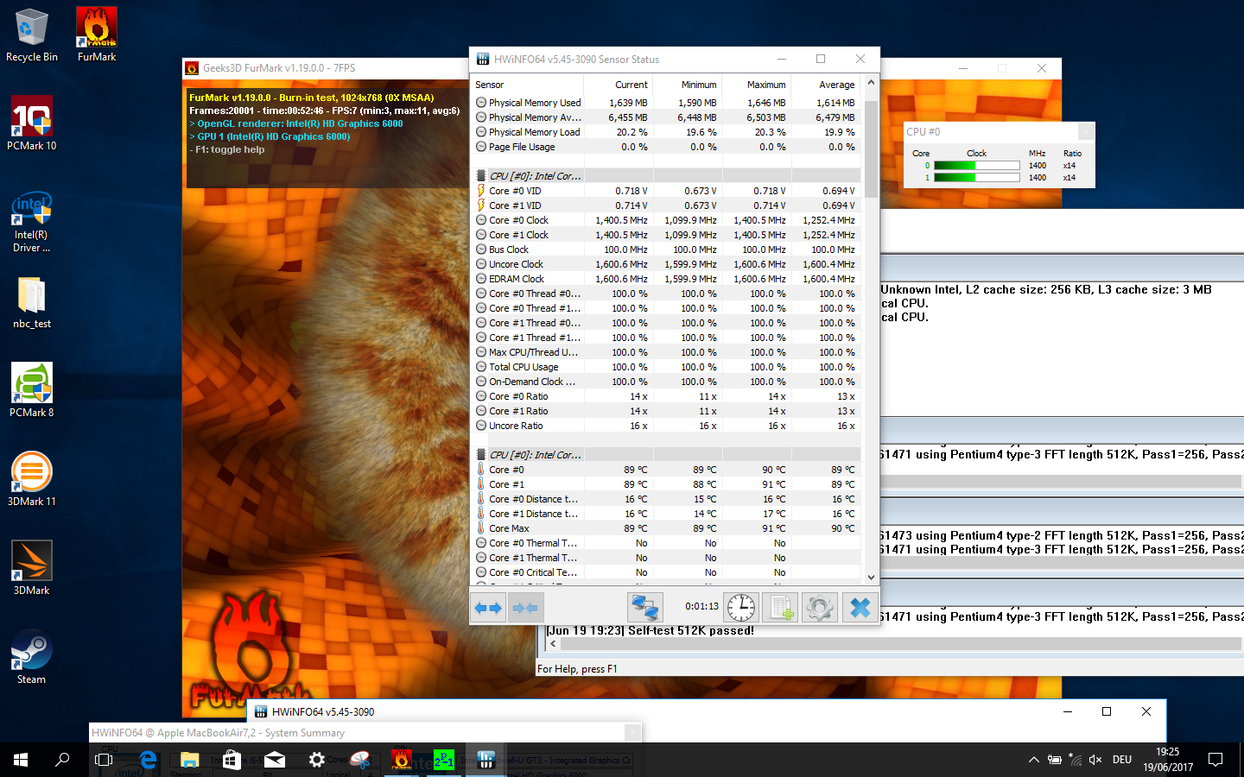This screenshot has height=777, width=1244.
Task: Click the muted volume tray icon
Action: (1095, 760)
